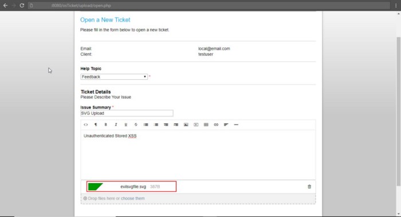Viewport: 401px width, 217px height.
Task: Click the 387B file size label
Action: click(155, 187)
